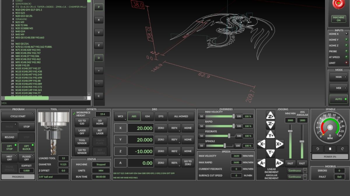Zoom in preview with plus button
This screenshot has width=350, height=196.
(x=99, y=71)
